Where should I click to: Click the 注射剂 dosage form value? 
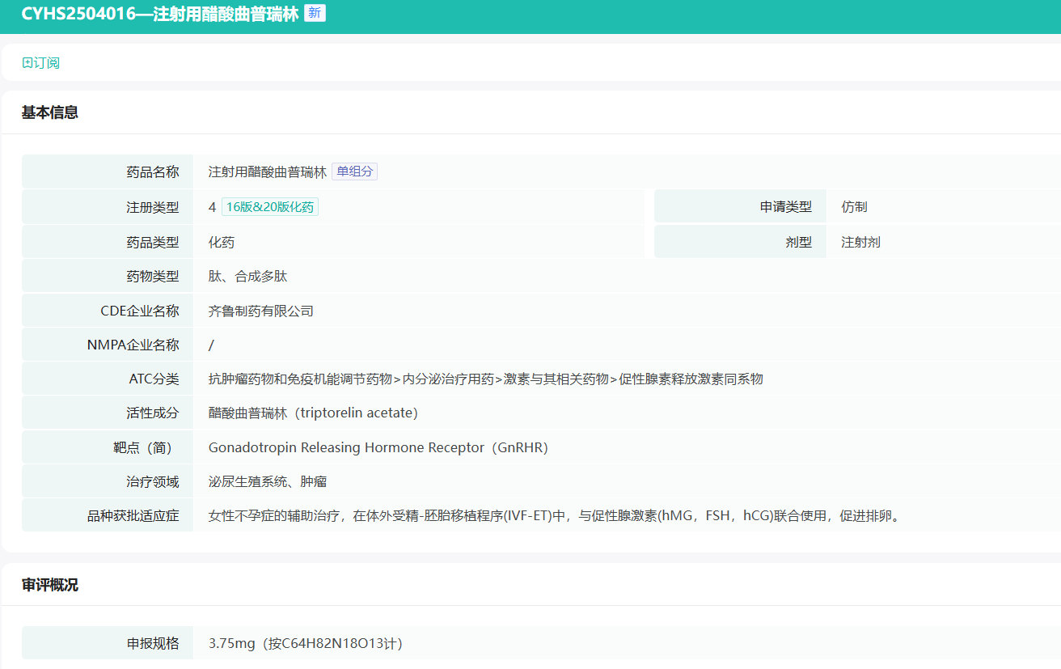click(x=860, y=242)
